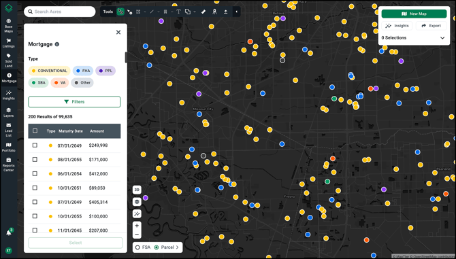The width and height of the screenshot is (456, 259).
Task: Select the line drawing tool
Action: click(x=152, y=12)
